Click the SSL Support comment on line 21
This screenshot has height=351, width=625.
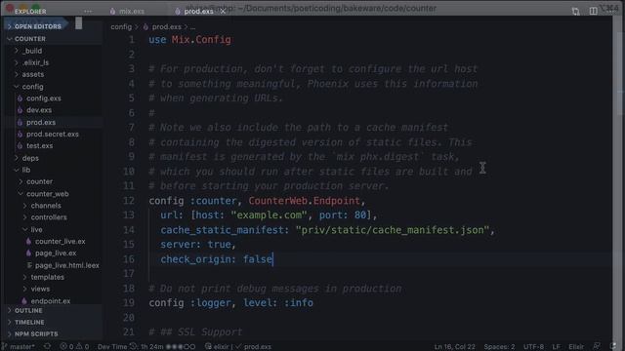point(195,331)
